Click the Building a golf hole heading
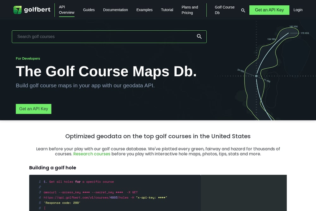The height and width of the screenshot is (211, 316). point(52,168)
